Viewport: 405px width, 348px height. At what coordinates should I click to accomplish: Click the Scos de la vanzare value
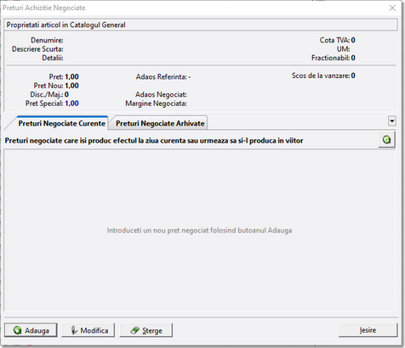click(x=353, y=76)
